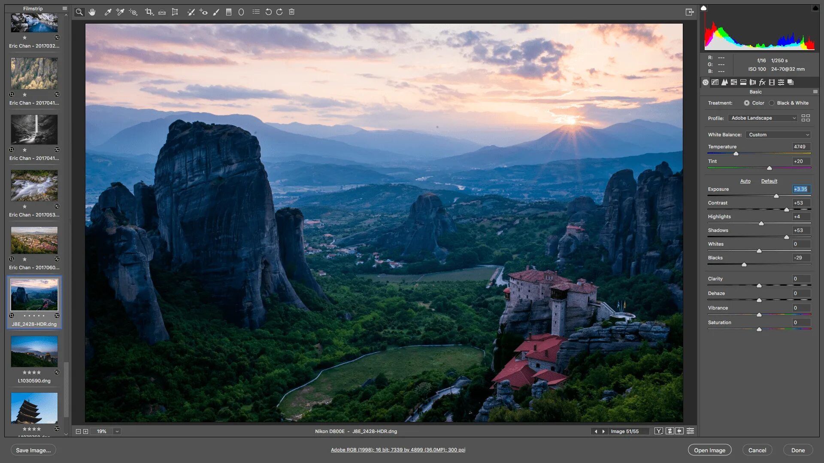This screenshot has width=824, height=463.
Task: Click the trash icon to mark for deletion
Action: 292,12
